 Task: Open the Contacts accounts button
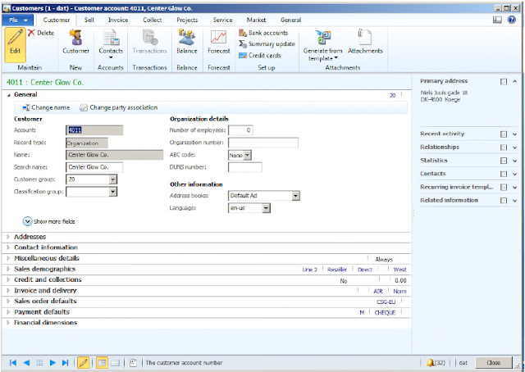(111, 44)
